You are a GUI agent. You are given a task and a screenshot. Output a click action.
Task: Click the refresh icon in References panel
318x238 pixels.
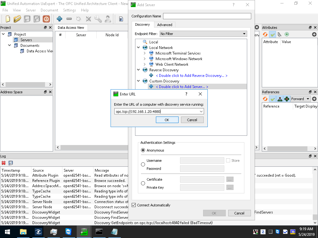click(x=265, y=99)
